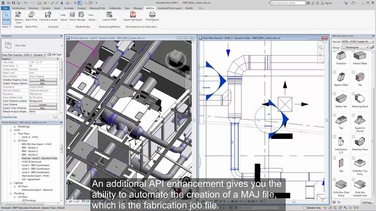Collapse HVAC Floor Plans node
Viewport: 376px width, 211px height.
coord(15,134)
